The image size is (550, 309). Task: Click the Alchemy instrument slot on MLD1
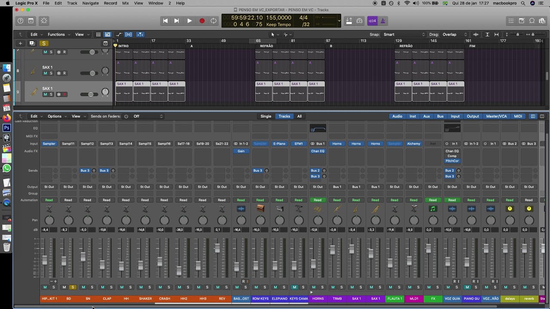413,144
